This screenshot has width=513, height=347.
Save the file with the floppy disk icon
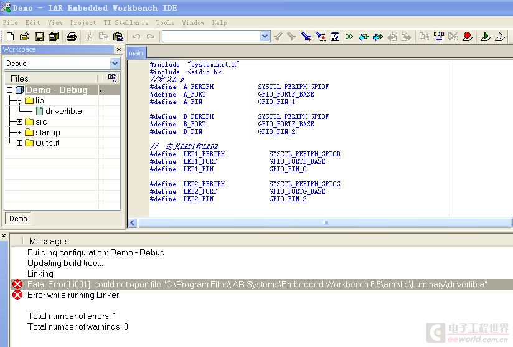coord(39,36)
